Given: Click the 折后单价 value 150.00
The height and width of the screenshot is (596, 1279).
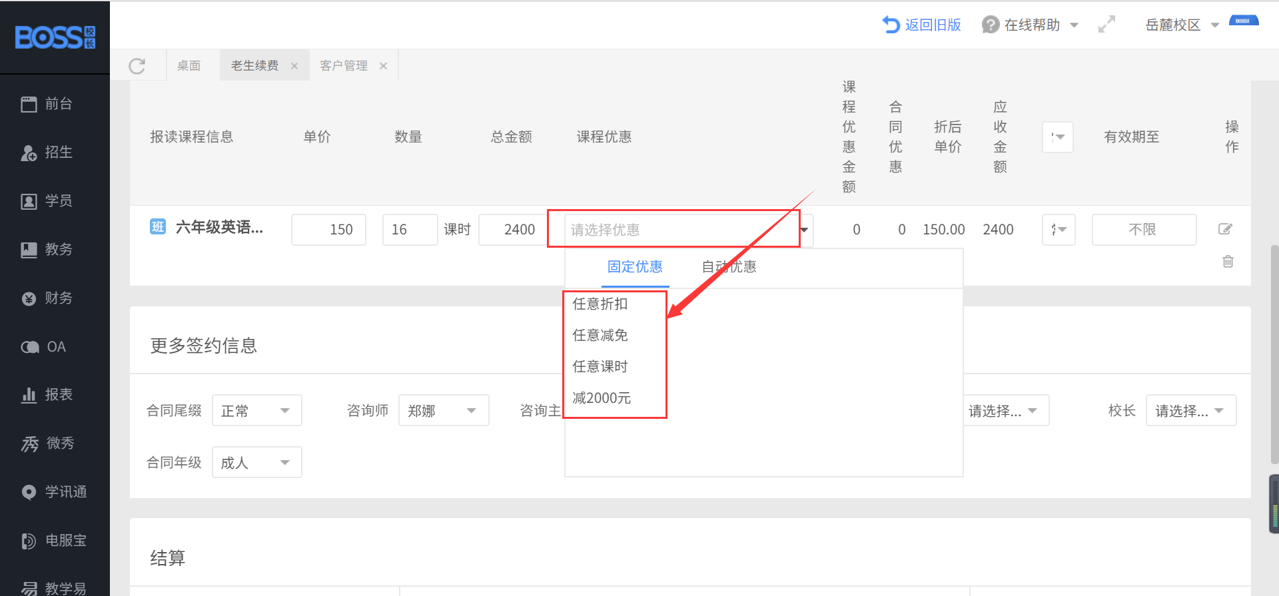Looking at the screenshot, I should click(943, 230).
